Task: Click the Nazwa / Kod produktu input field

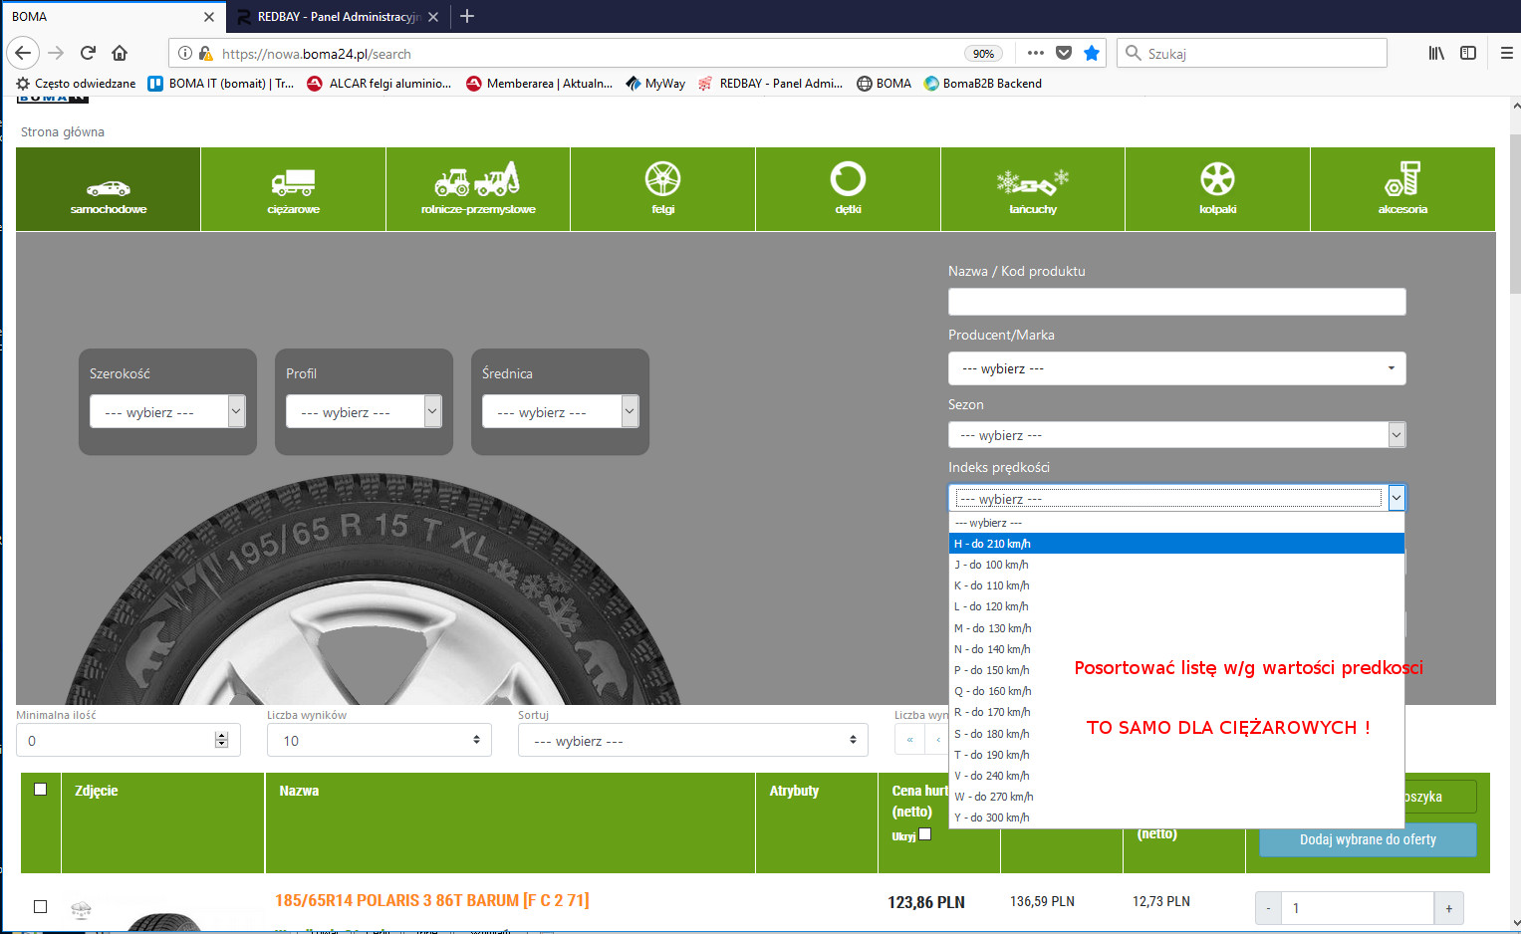Action: tap(1176, 302)
